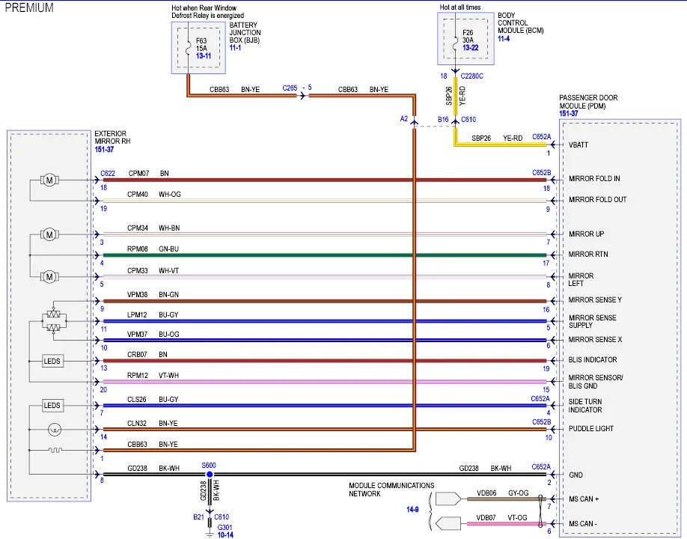Screen dimensions: 687x539
Task: Click the mirror up motor symbol
Action: (x=49, y=234)
